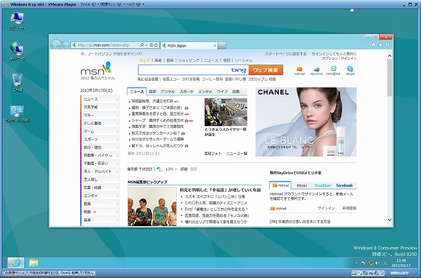Expand the テレビ番組 sidebar chevron
The image size is (421, 278).
click(117, 124)
